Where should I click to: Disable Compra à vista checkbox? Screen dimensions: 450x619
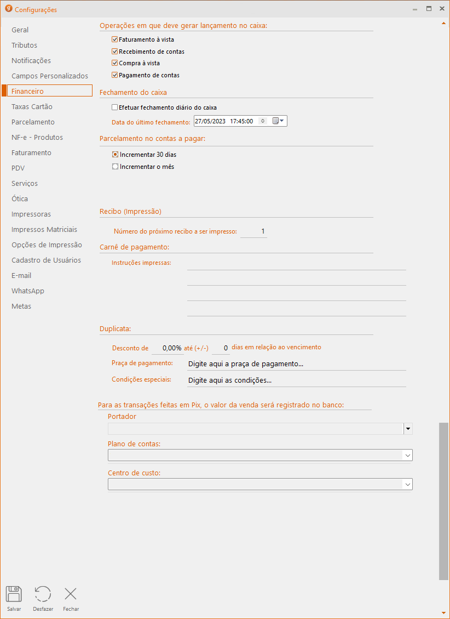click(114, 63)
